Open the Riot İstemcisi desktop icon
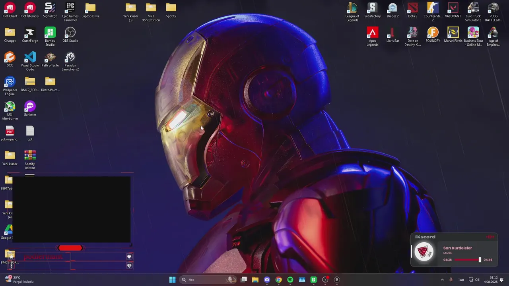The width and height of the screenshot is (509, 286). (30, 10)
